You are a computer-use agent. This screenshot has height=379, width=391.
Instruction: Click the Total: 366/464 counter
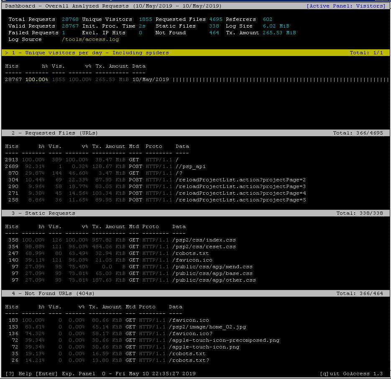click(360, 293)
